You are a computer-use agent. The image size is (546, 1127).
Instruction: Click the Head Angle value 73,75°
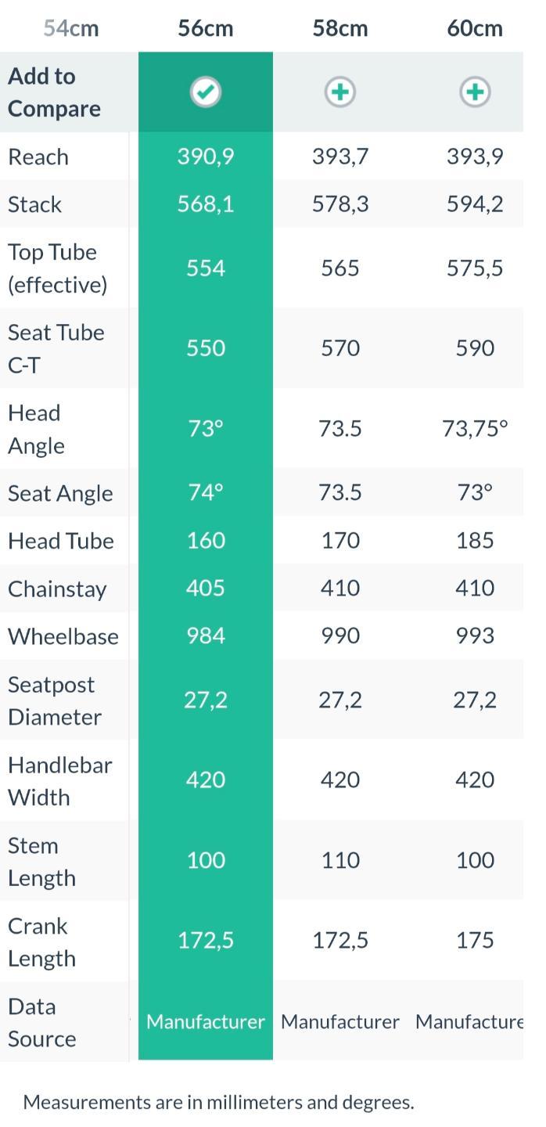tap(475, 428)
